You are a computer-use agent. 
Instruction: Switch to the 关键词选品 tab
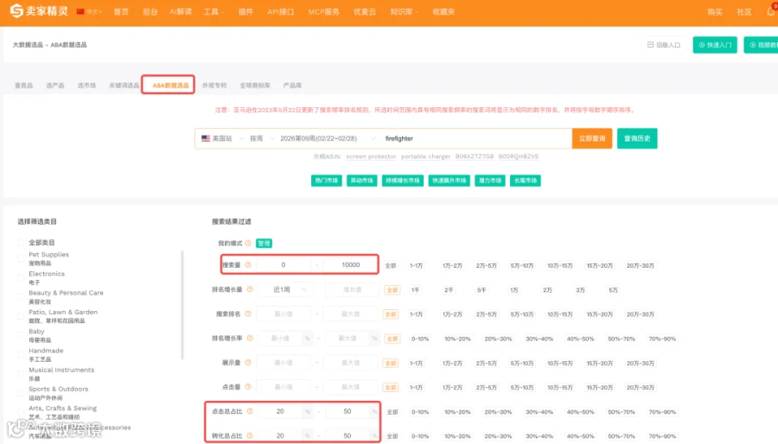coord(124,86)
